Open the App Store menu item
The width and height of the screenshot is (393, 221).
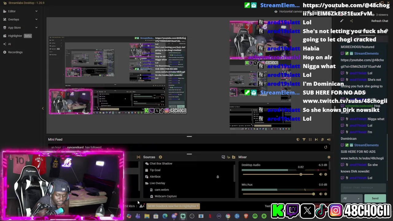(x=14, y=28)
